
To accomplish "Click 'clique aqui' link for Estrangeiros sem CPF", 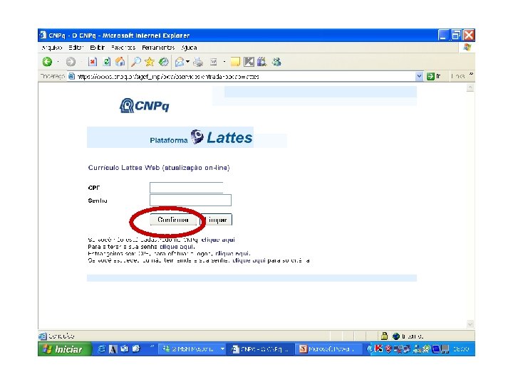I will (232, 253).
